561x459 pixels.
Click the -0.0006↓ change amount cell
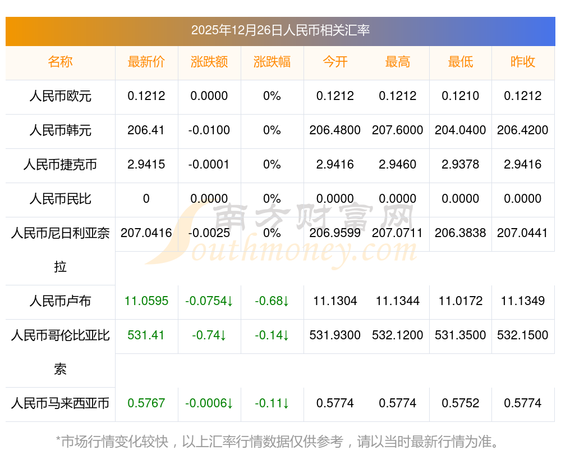pyautogui.click(x=209, y=403)
